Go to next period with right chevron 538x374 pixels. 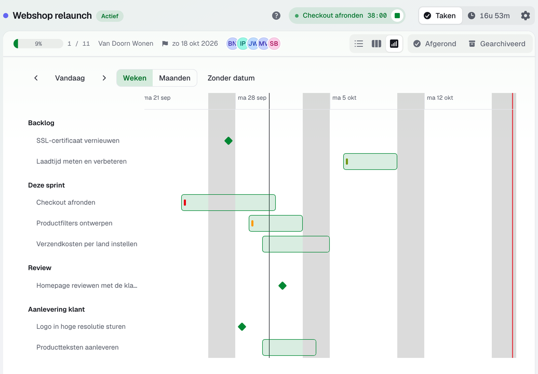[x=104, y=78]
